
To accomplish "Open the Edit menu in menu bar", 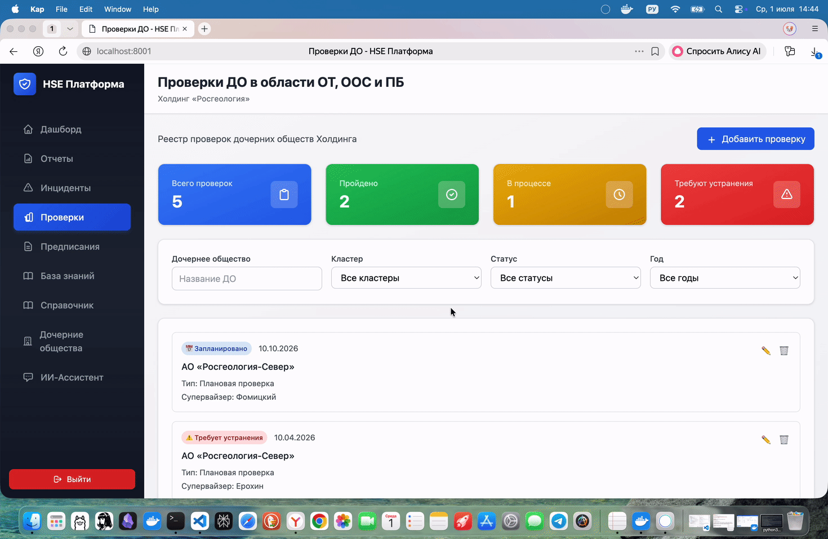I will pyautogui.click(x=86, y=9).
